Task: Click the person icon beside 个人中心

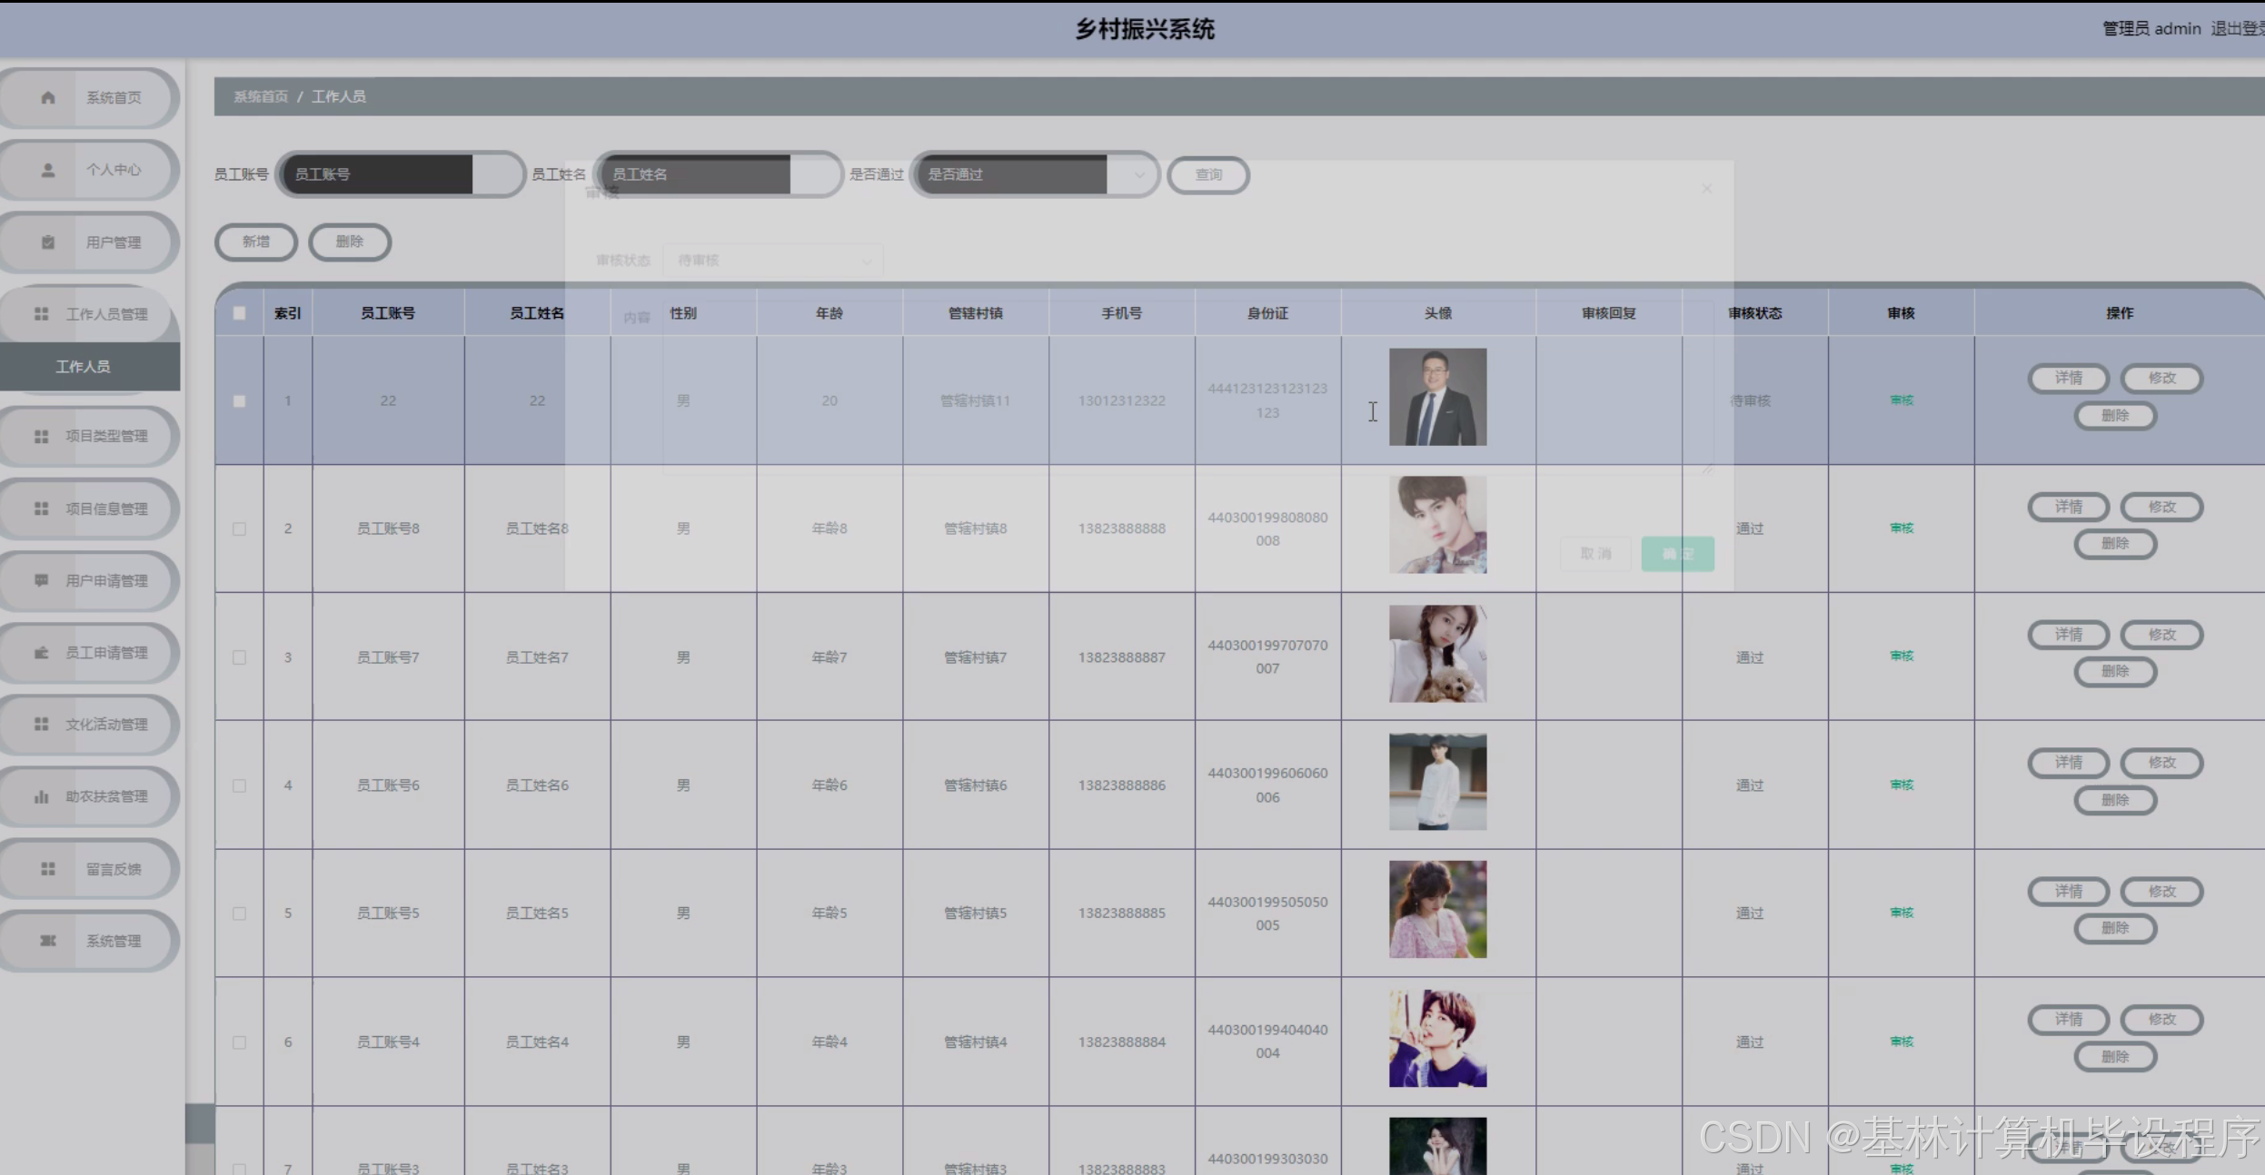Action: pos(48,170)
